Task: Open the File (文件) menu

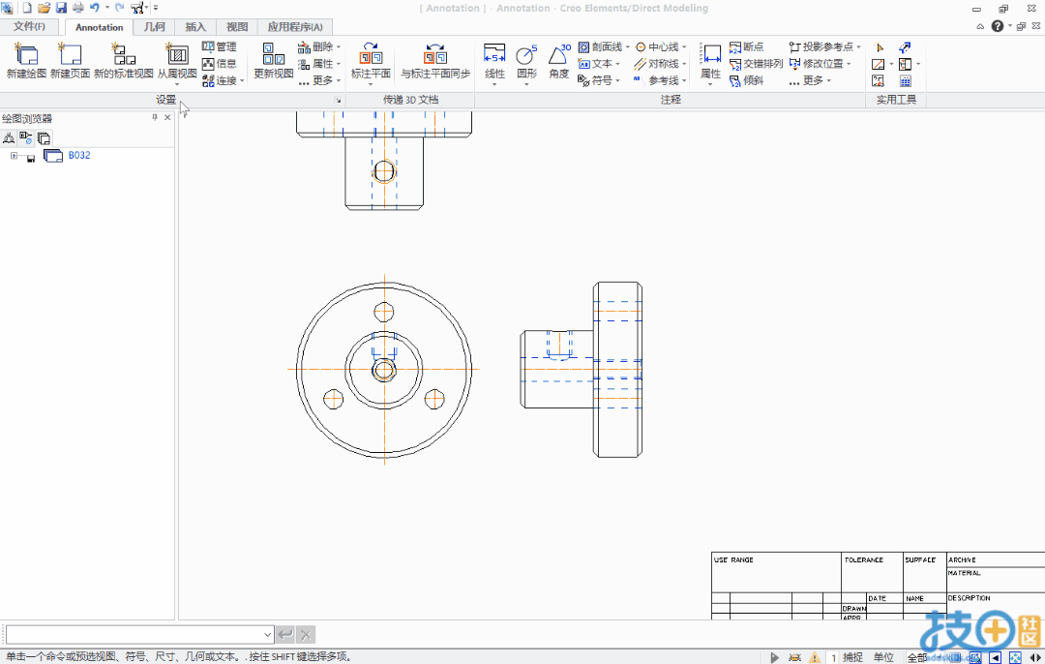Action: pos(29,27)
